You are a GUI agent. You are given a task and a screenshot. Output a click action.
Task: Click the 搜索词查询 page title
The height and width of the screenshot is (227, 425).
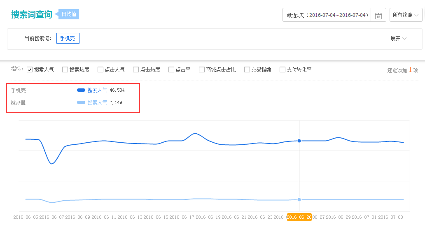31,14
